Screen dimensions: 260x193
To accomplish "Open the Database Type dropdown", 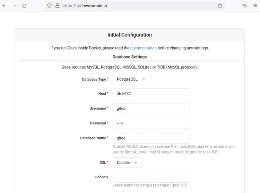I will (x=131, y=79).
